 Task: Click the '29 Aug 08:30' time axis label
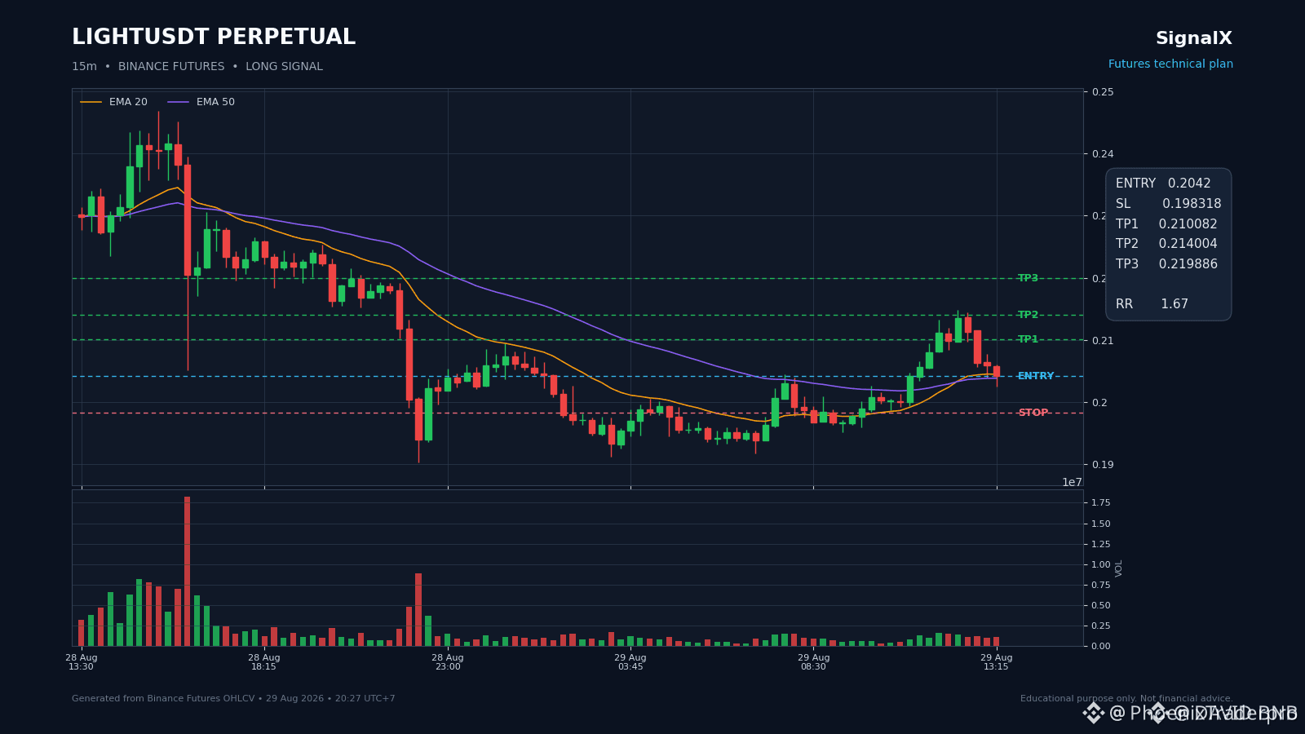tap(813, 662)
